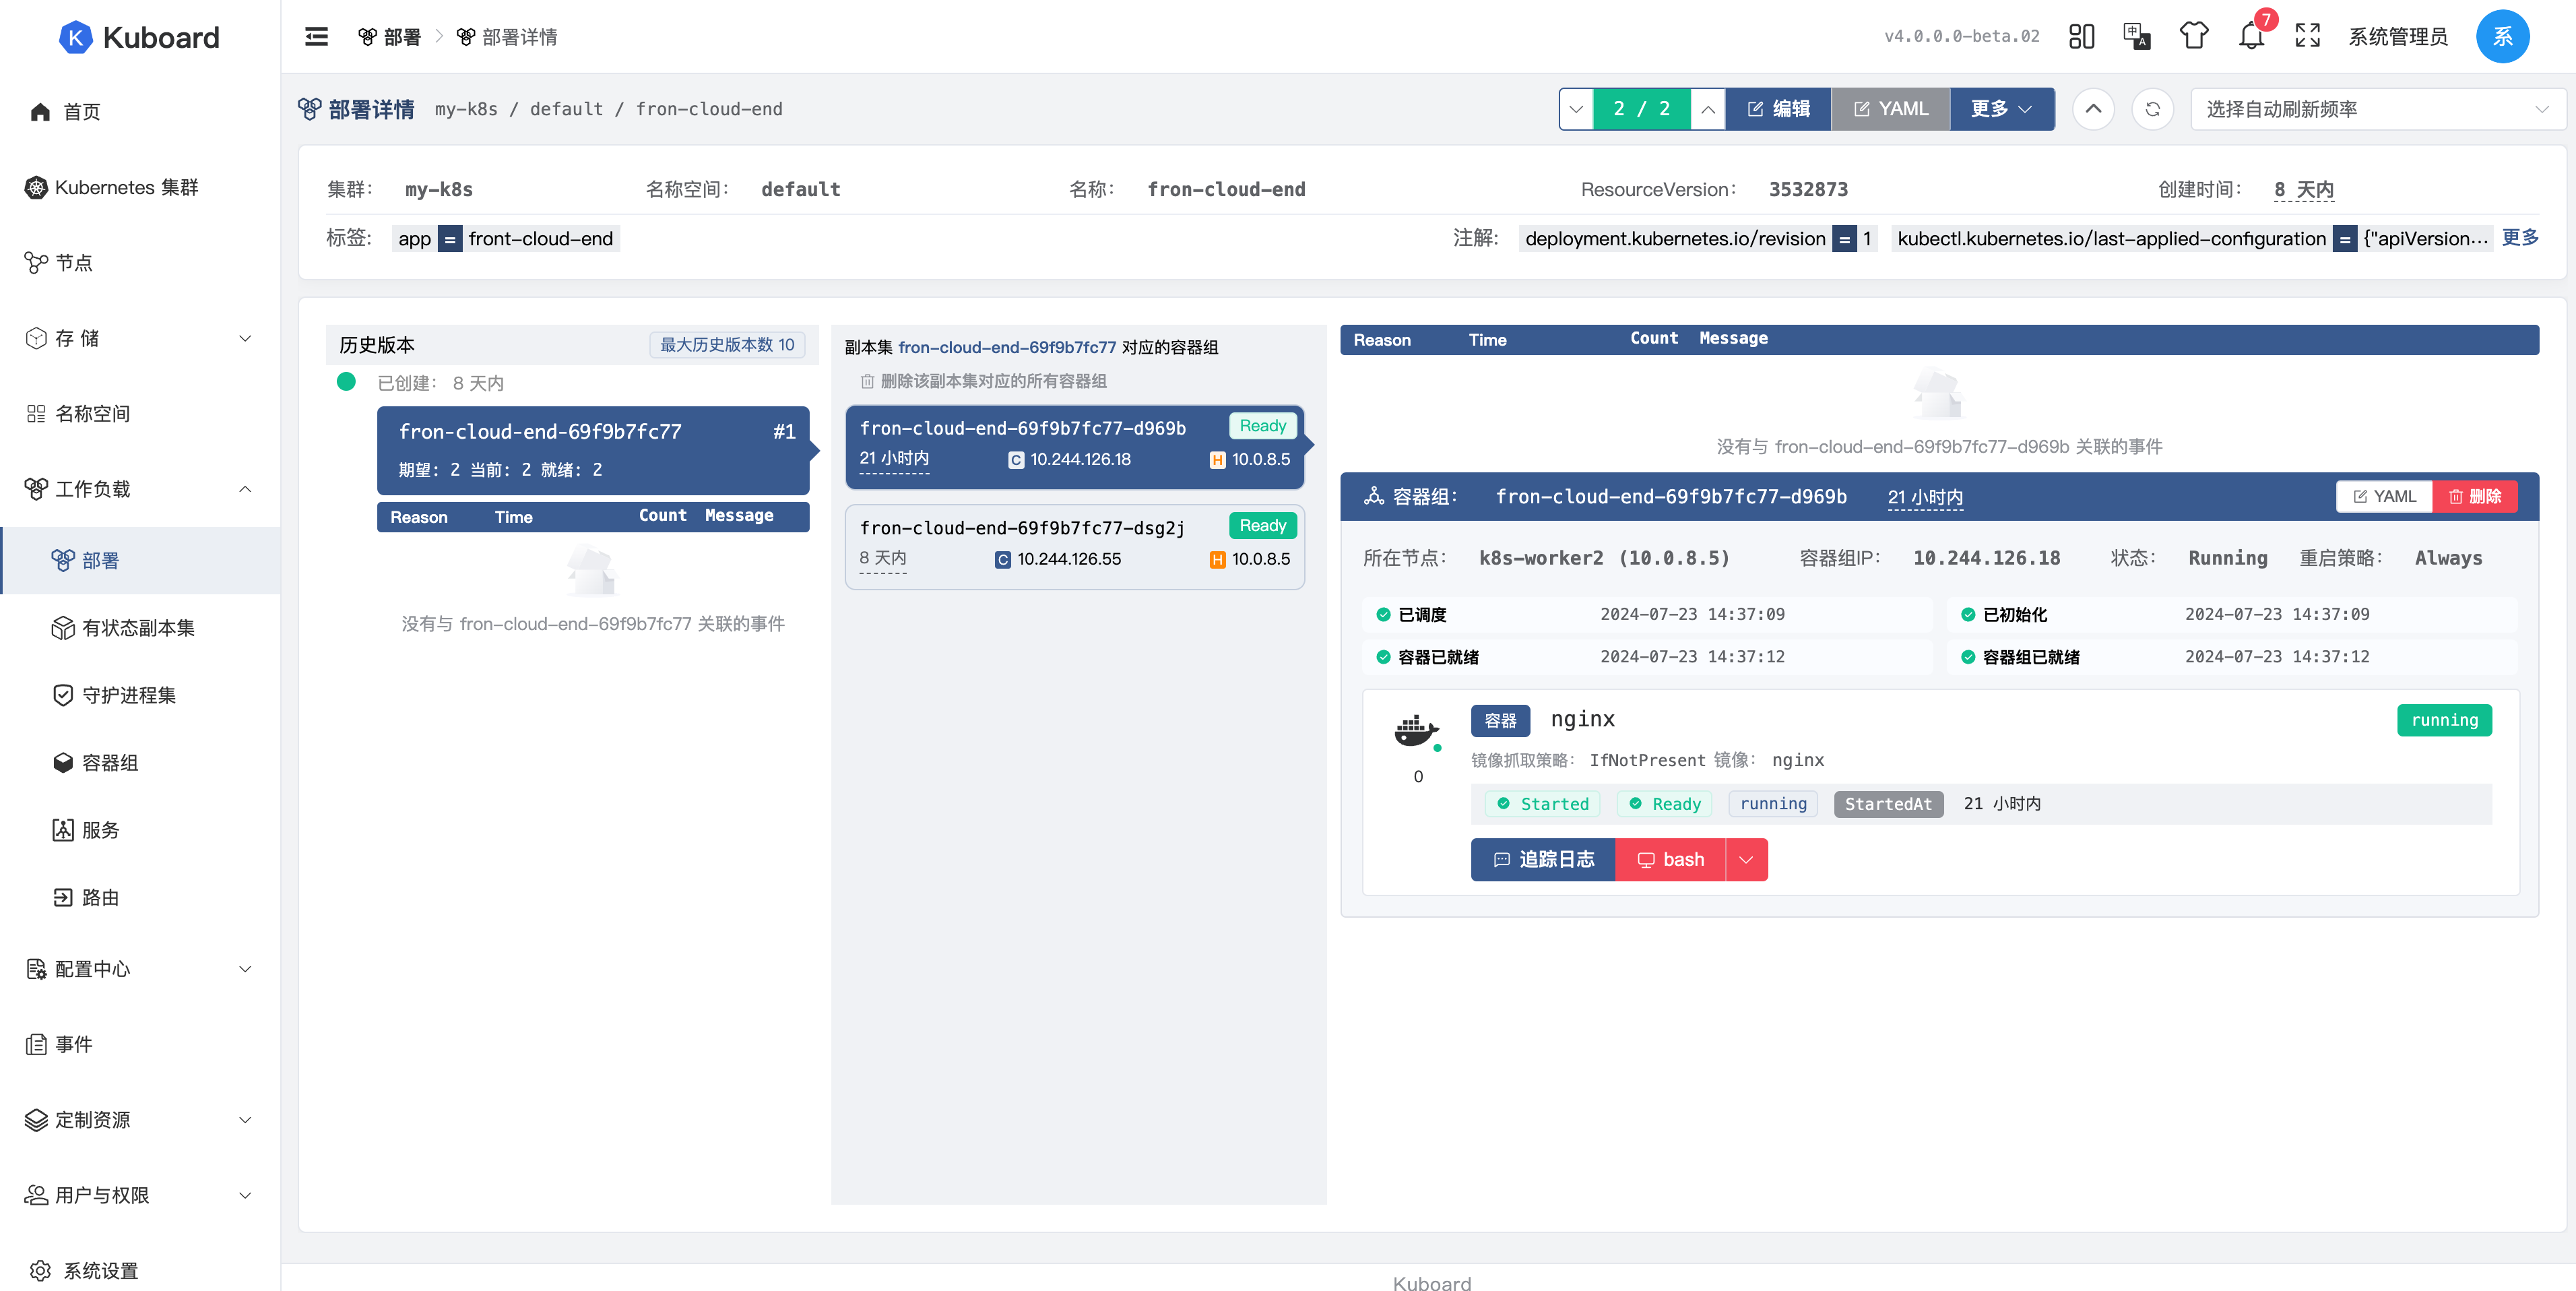
Task: Click nginx docker container icon
Action: point(1416,731)
